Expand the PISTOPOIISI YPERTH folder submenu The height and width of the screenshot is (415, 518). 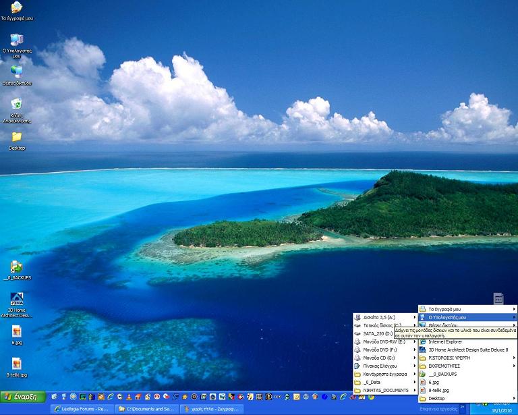pos(468,358)
